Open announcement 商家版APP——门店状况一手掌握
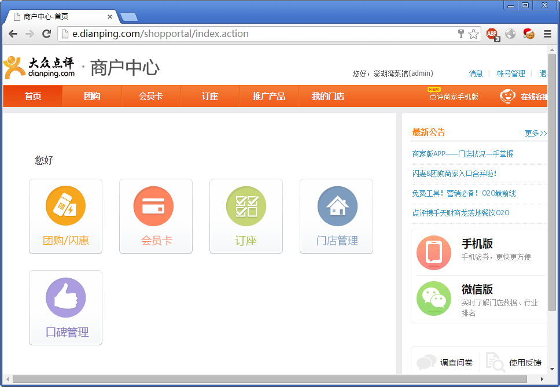560x387 pixels. click(x=463, y=154)
